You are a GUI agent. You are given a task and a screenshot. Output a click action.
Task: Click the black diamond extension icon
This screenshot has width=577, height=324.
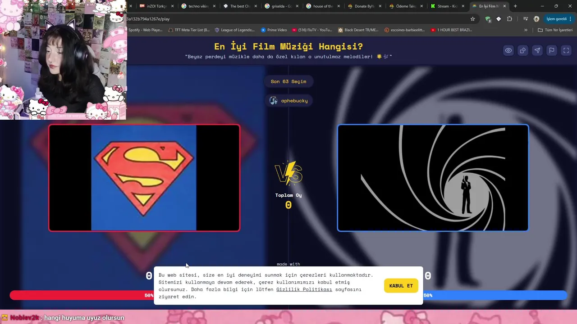[499, 19]
